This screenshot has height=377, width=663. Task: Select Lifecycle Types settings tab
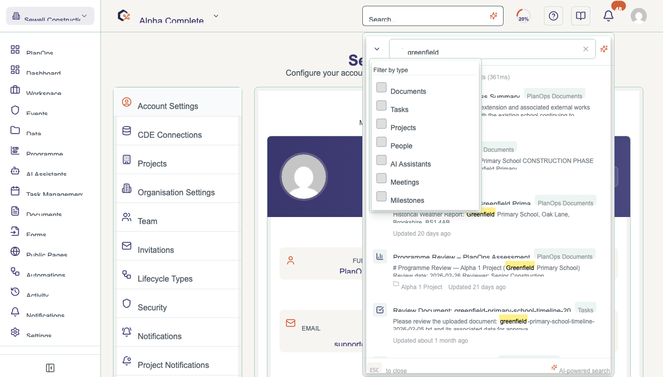tap(178, 275)
